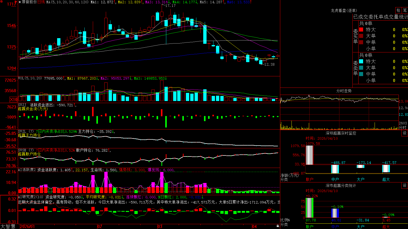This screenshot has width=408, height=229.
Task: Click the 生命线: 1.560 readout
Action: [104, 170]
